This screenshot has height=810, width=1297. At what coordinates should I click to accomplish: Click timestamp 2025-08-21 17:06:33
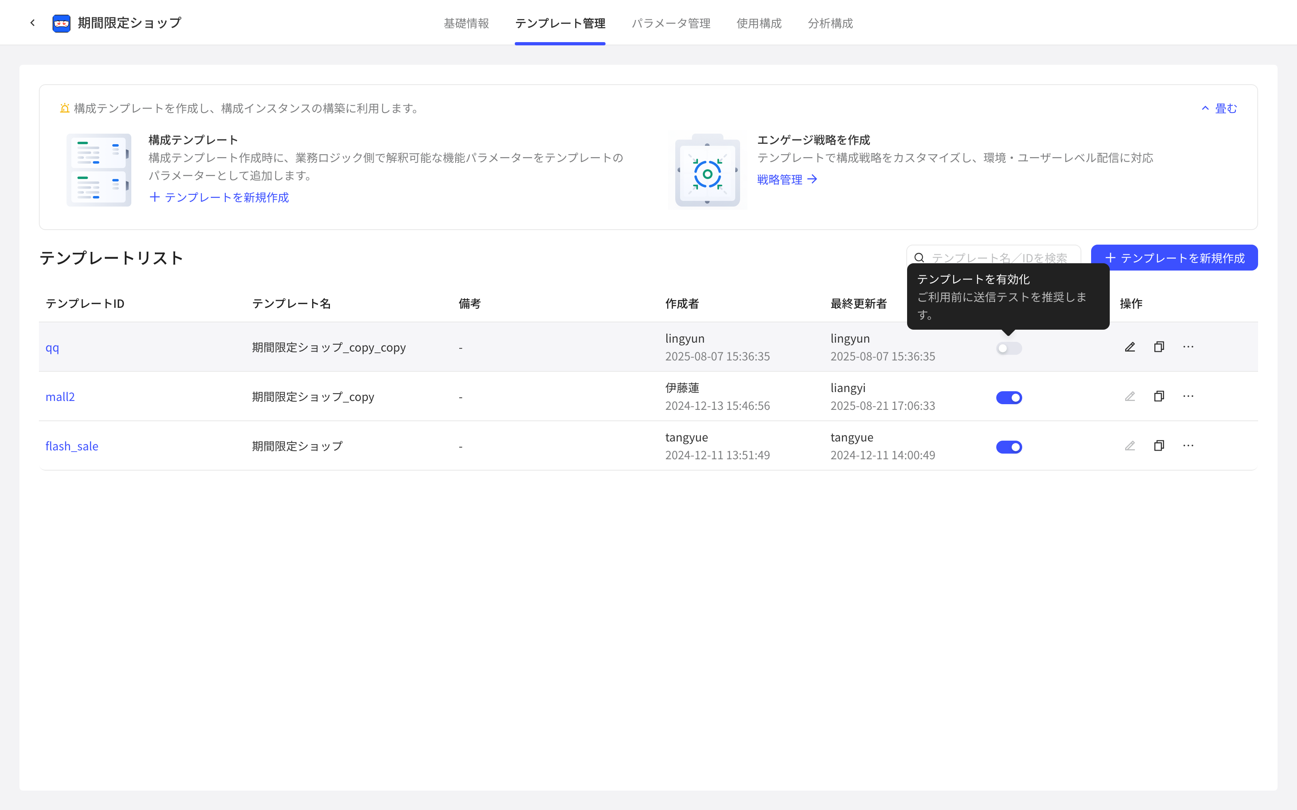(x=883, y=406)
